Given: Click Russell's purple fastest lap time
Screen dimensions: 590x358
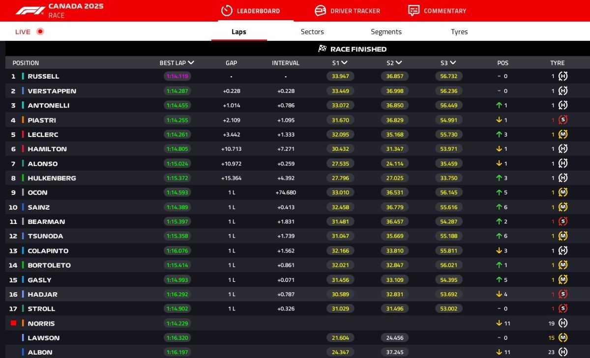Looking at the screenshot, I should tap(177, 76).
